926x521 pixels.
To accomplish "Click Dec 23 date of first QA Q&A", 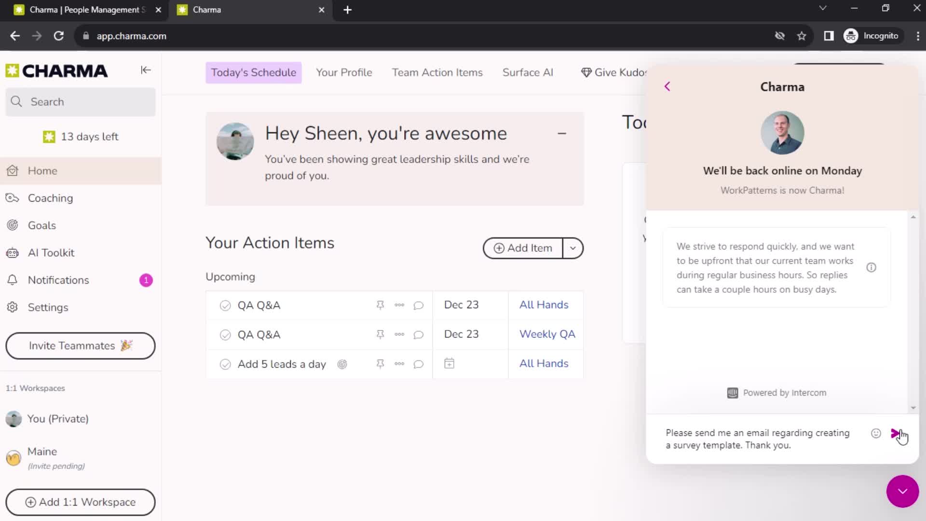I will pos(461,305).
